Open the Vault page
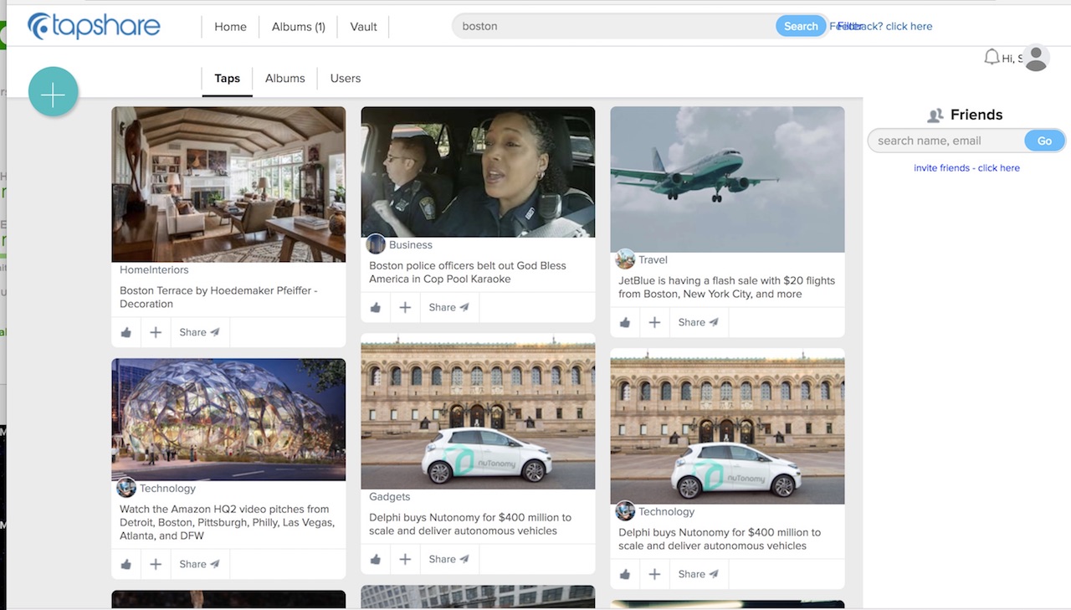The width and height of the screenshot is (1071, 610). click(x=363, y=27)
